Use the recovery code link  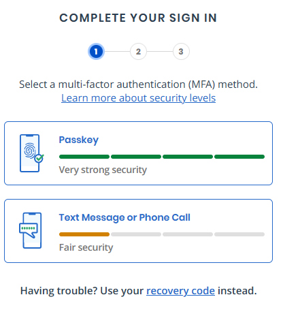180,291
